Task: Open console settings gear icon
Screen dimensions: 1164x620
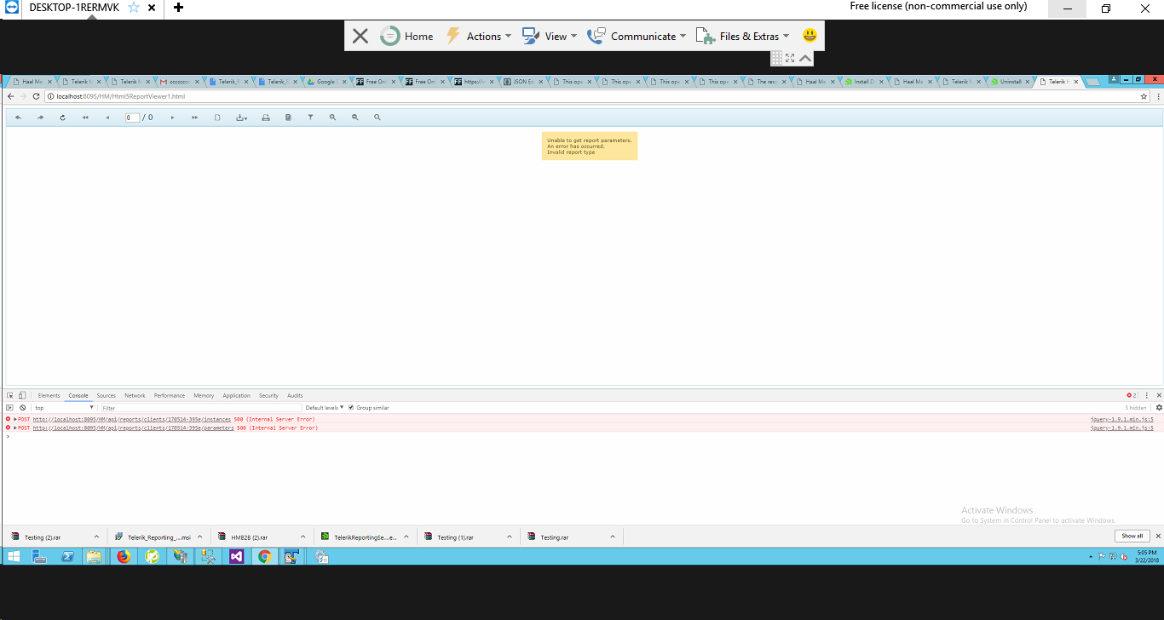Action: [x=1159, y=408]
